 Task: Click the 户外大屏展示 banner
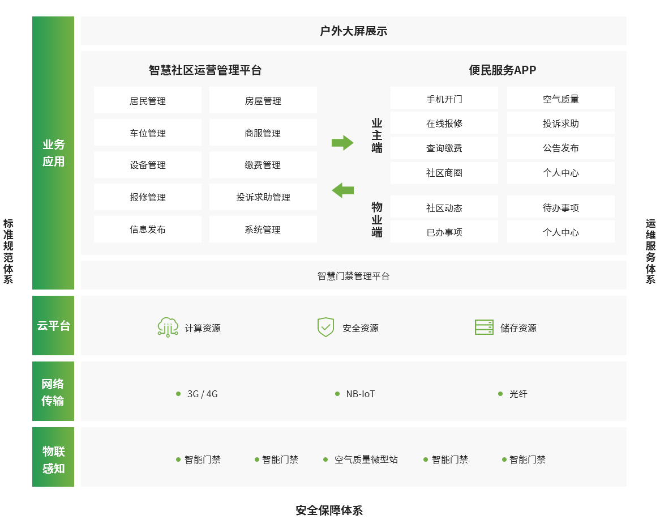coord(354,31)
